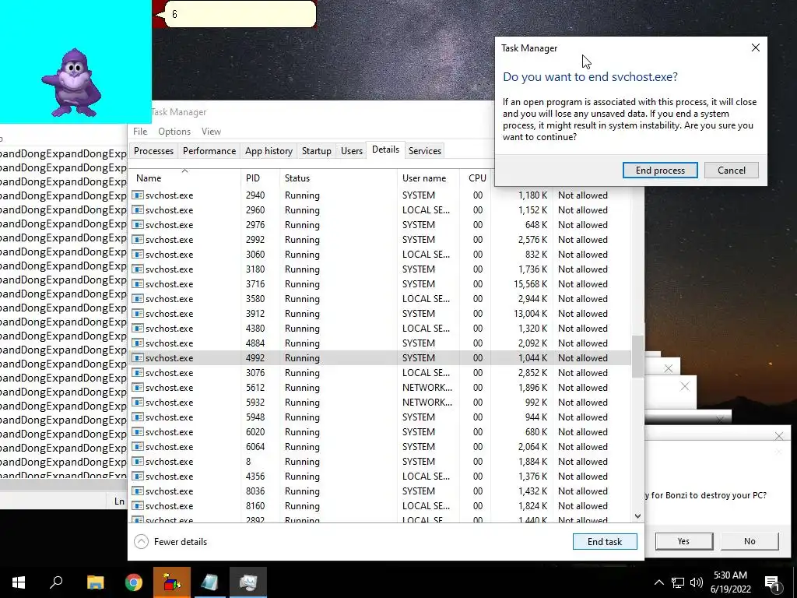Open the notification Action Center
797x598 pixels.
772,583
